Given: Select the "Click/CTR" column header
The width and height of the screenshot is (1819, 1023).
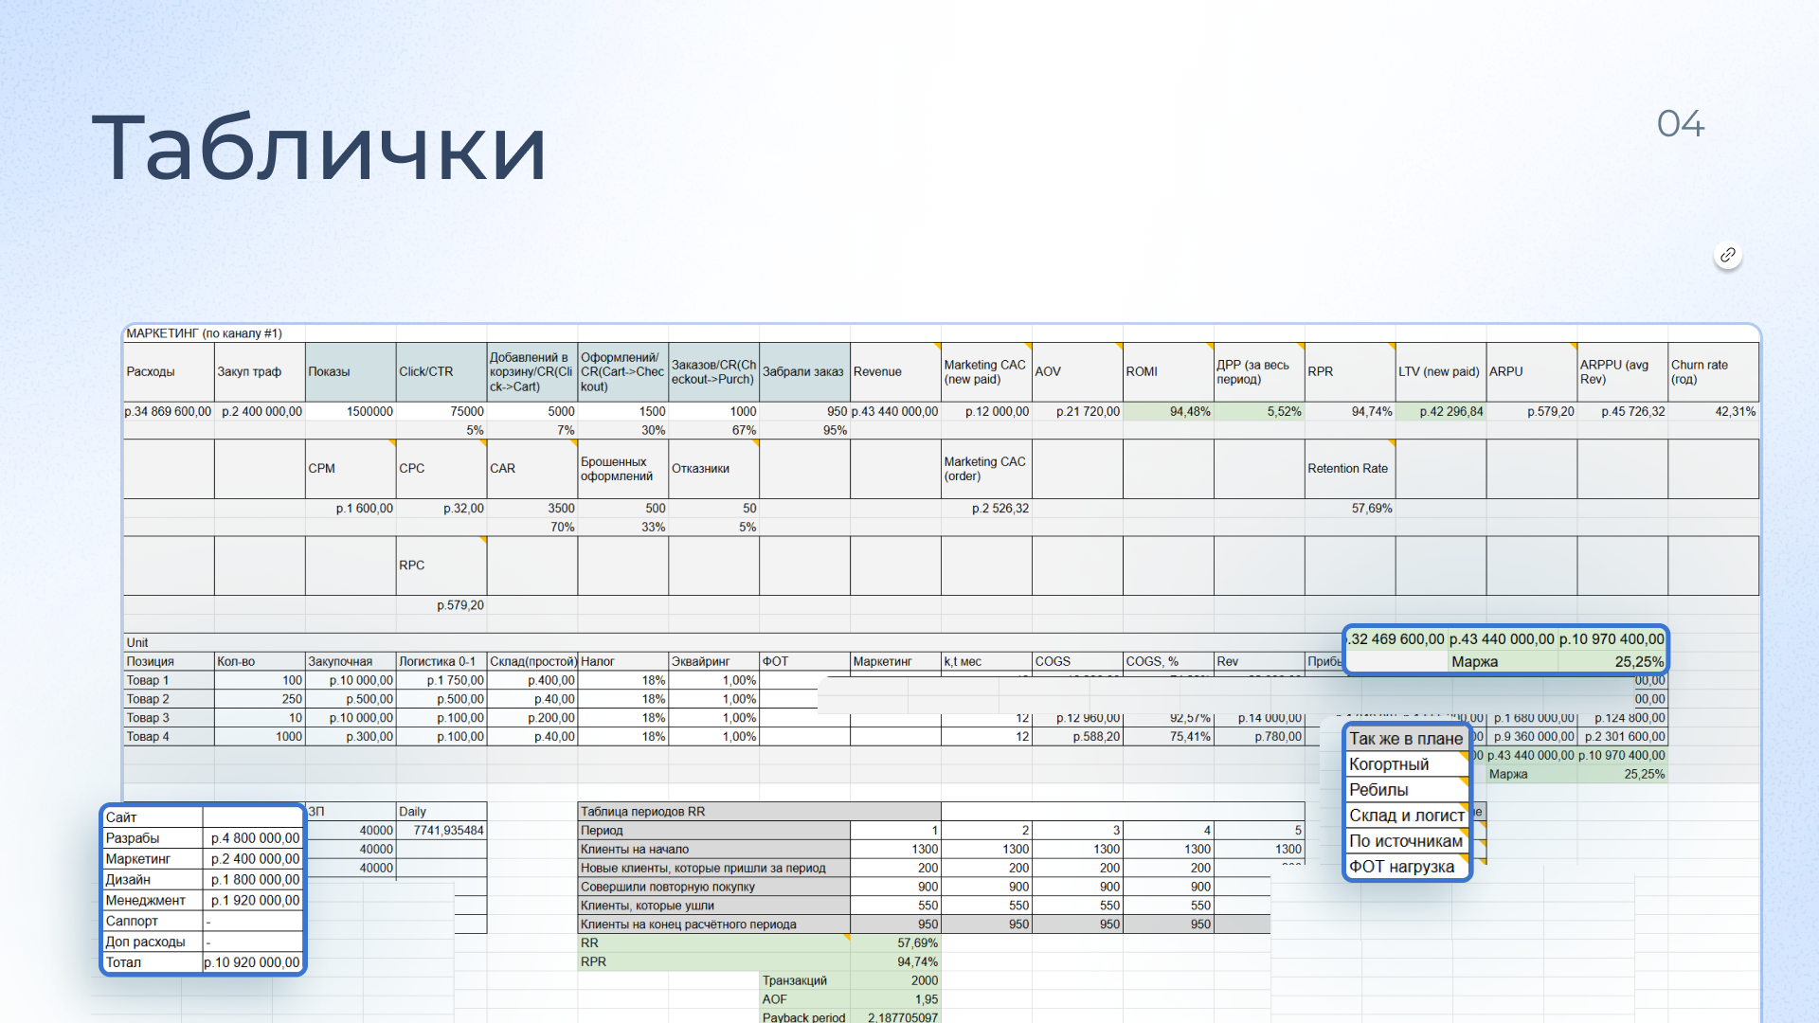Looking at the screenshot, I should click(441, 372).
